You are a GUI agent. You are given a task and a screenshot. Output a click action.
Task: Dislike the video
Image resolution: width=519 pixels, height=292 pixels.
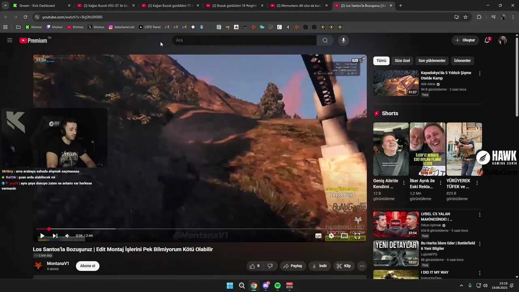[x=270, y=266]
